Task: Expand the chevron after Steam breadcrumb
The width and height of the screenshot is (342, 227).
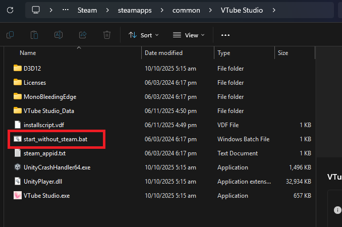Action: coord(107,10)
